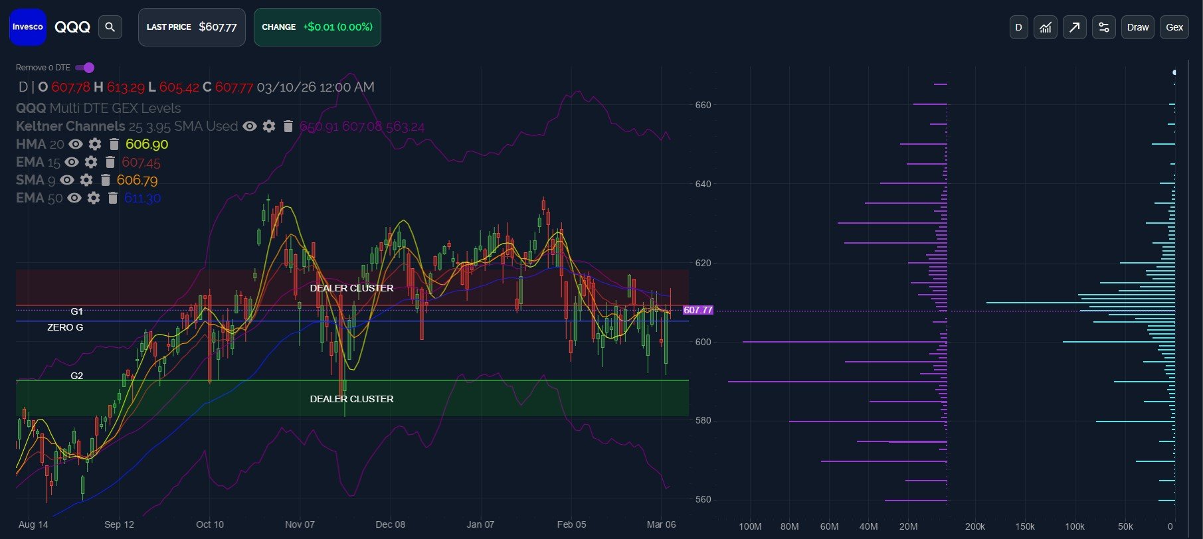
Task: Open HMA 20 settings gear
Action: tap(95, 144)
